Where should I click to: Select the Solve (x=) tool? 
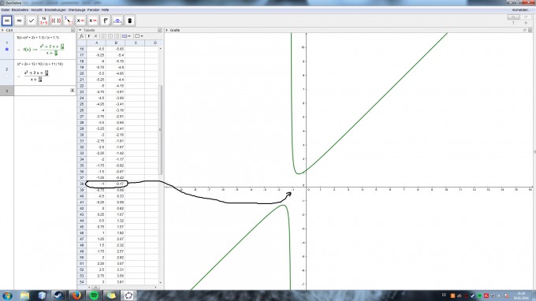click(x=80, y=20)
